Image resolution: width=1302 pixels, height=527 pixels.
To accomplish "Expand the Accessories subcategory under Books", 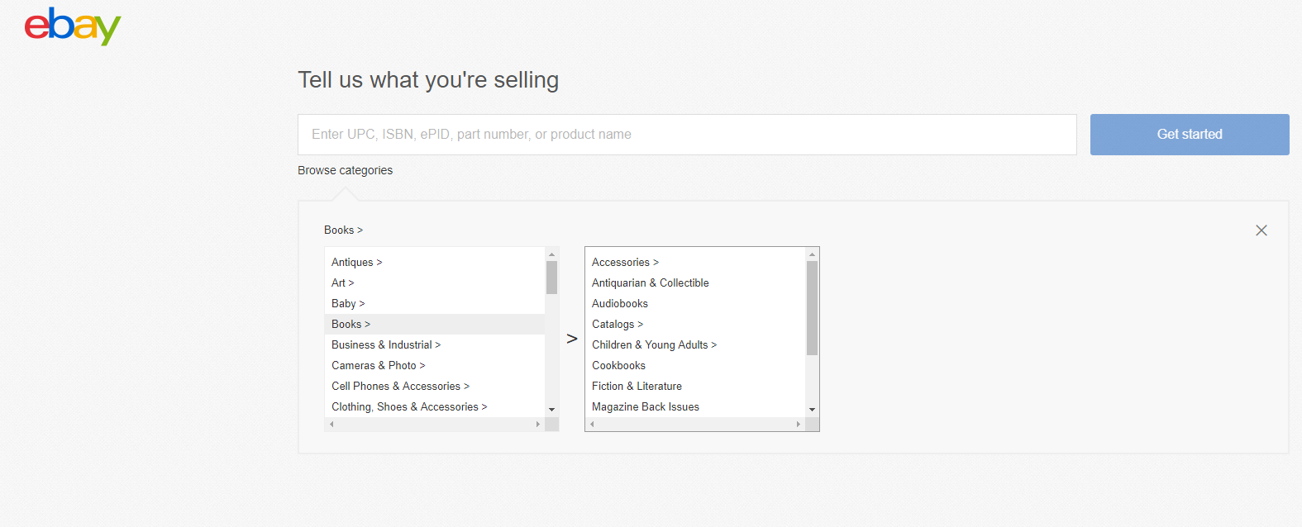I will 625,263.
